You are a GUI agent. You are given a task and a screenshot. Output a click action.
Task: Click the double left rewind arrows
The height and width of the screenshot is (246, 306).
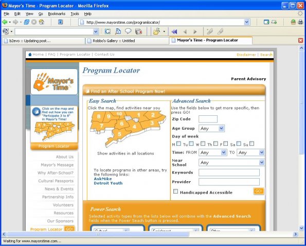pos(174,31)
